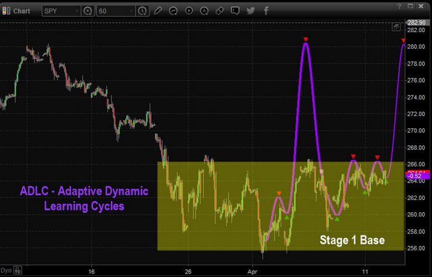This screenshot has height=277, width=432.
Task: Click the 11 date axis label
Action: 365,272
